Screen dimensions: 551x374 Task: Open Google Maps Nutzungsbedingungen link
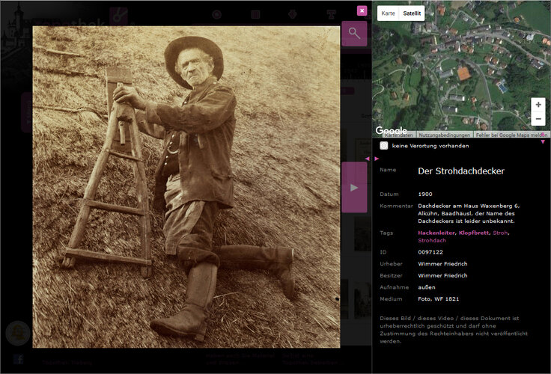pos(445,135)
